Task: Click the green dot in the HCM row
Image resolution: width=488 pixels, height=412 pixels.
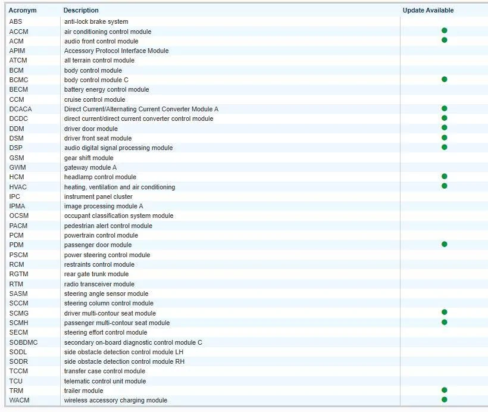Action: [x=444, y=176]
